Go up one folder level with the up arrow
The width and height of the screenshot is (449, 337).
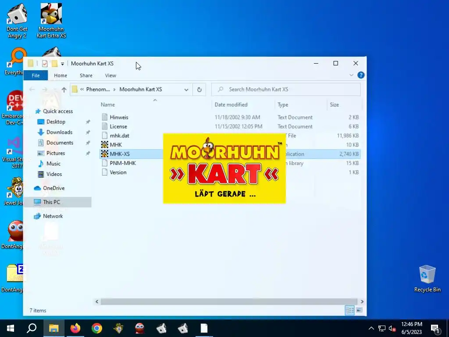point(64,90)
